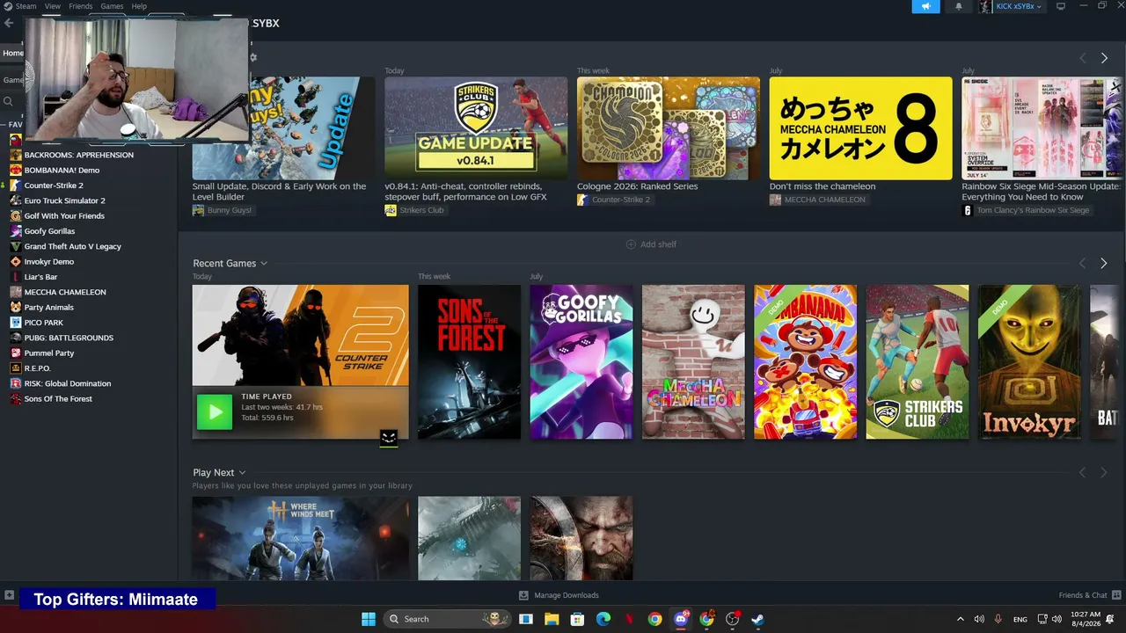Open the Games menu
The image size is (1126, 633).
(x=112, y=6)
